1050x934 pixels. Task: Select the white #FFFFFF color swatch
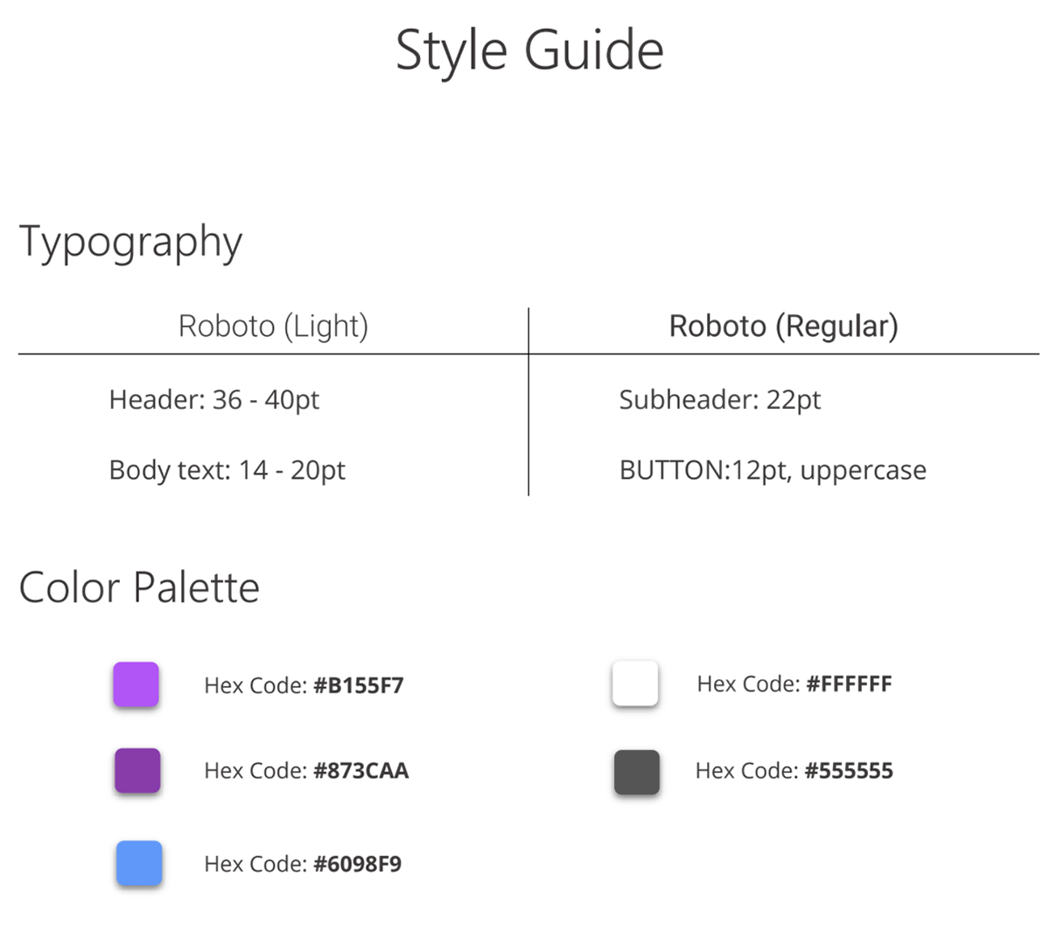pyautogui.click(x=635, y=683)
